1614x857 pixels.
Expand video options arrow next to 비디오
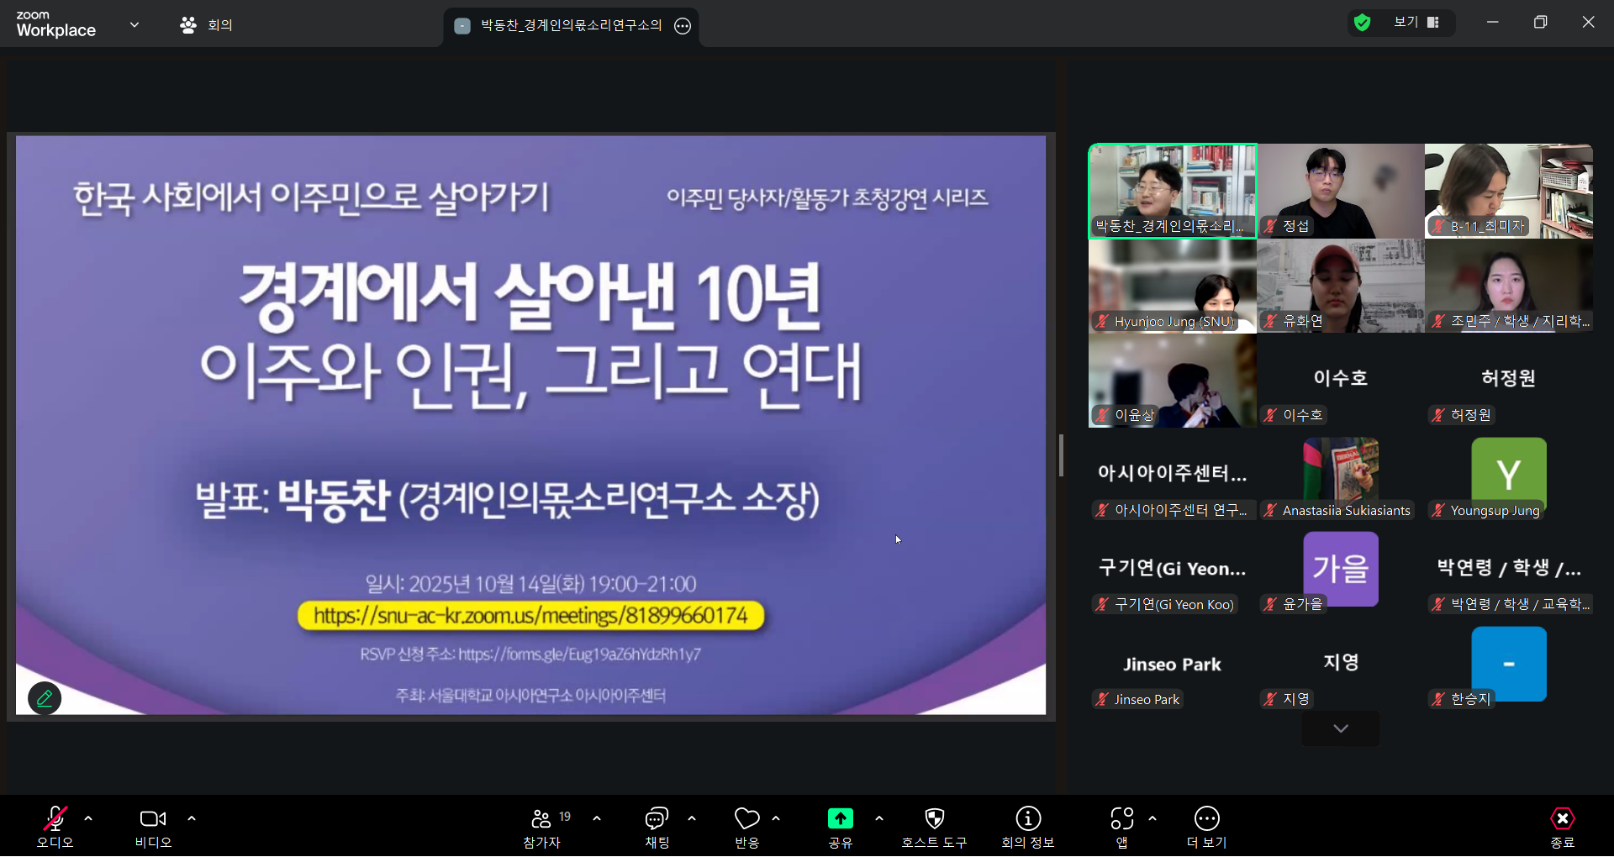[192, 818]
